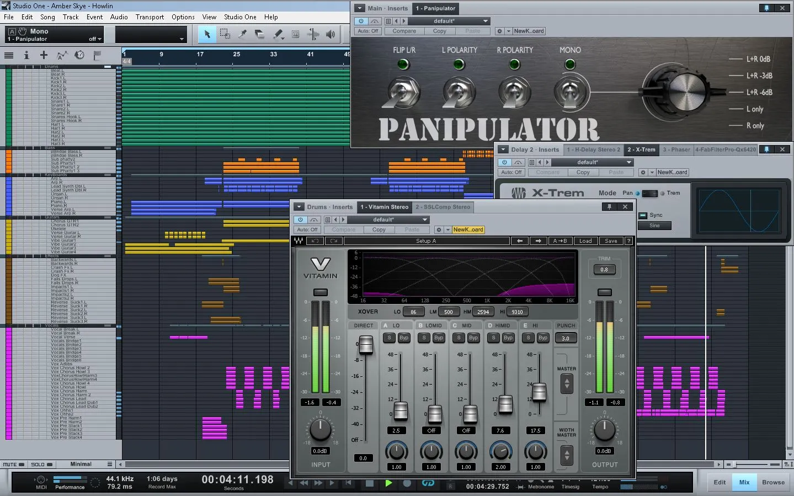Open the Panipulator default preset dropdown

coord(449,21)
